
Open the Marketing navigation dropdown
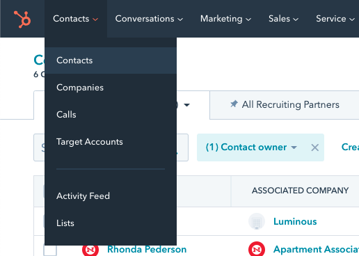tap(225, 19)
